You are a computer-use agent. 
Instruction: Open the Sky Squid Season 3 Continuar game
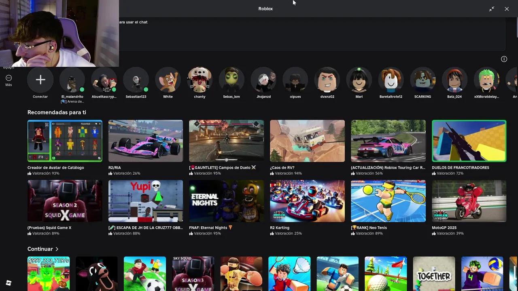[193, 274]
